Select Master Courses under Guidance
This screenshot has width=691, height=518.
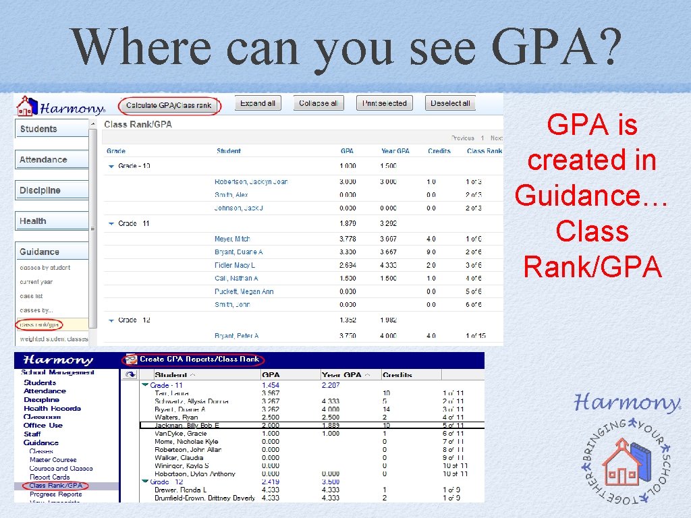(53, 459)
